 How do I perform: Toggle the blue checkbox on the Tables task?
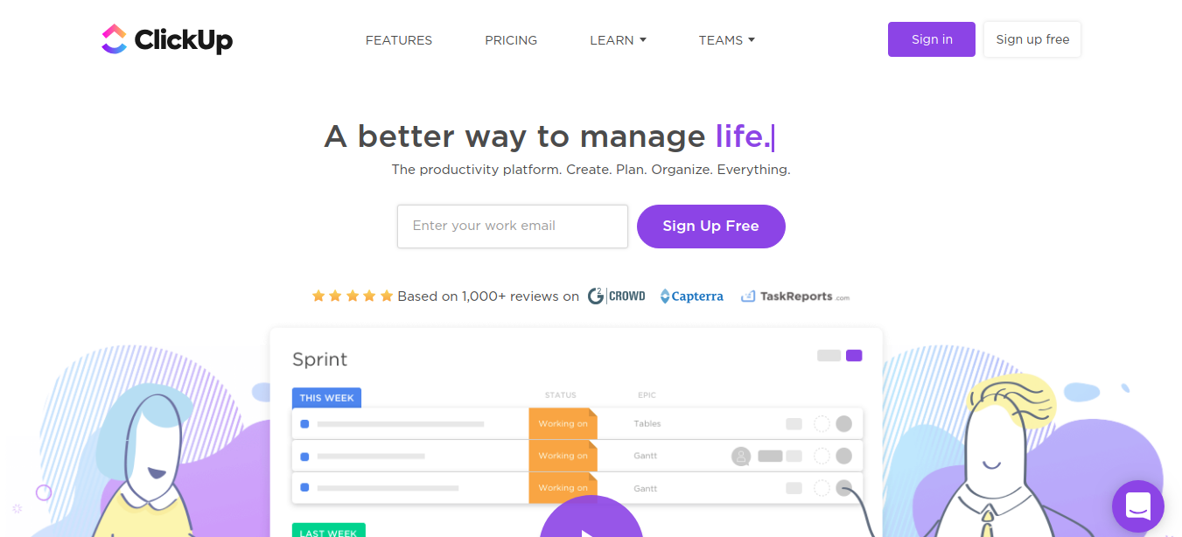click(304, 424)
